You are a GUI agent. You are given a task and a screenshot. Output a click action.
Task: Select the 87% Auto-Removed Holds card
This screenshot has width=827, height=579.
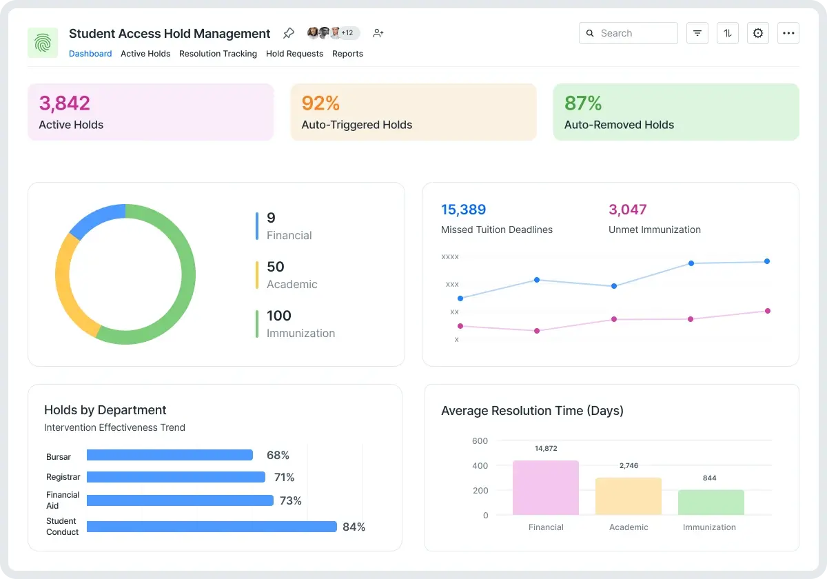675,112
